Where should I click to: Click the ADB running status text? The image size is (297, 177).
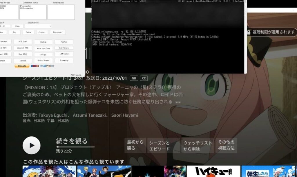pos(76,75)
